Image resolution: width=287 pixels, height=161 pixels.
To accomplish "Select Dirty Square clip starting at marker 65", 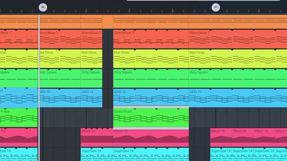I will (60, 79).
